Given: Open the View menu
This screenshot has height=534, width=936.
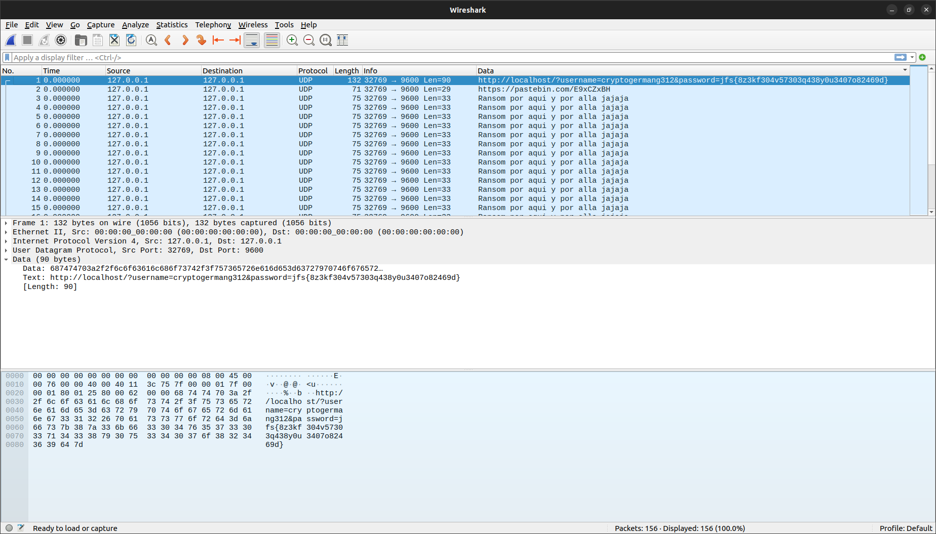Looking at the screenshot, I should (54, 25).
